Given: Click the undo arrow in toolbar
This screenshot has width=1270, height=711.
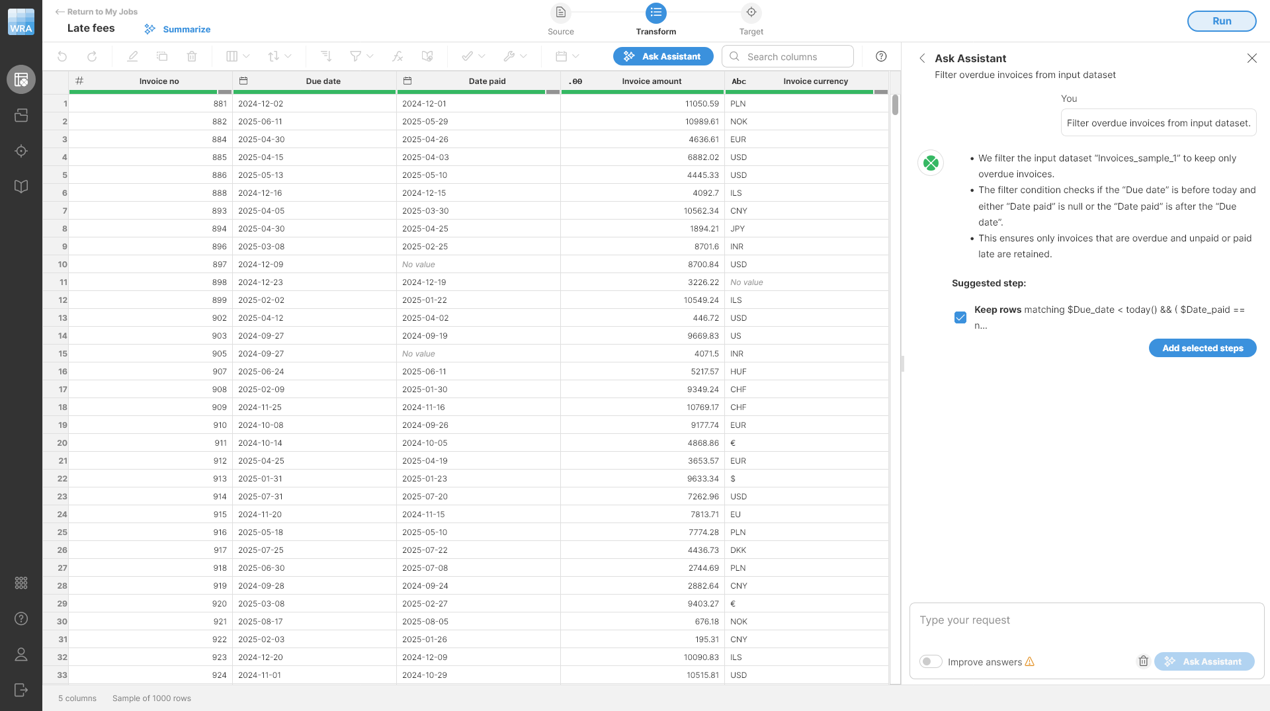Looking at the screenshot, I should click(x=62, y=57).
